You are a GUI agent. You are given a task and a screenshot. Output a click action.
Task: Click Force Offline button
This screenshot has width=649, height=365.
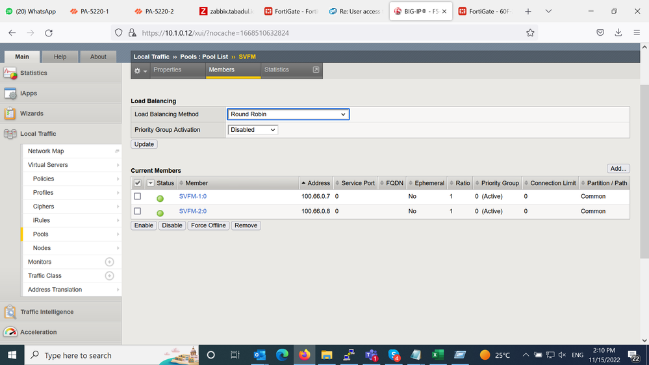pyautogui.click(x=208, y=225)
